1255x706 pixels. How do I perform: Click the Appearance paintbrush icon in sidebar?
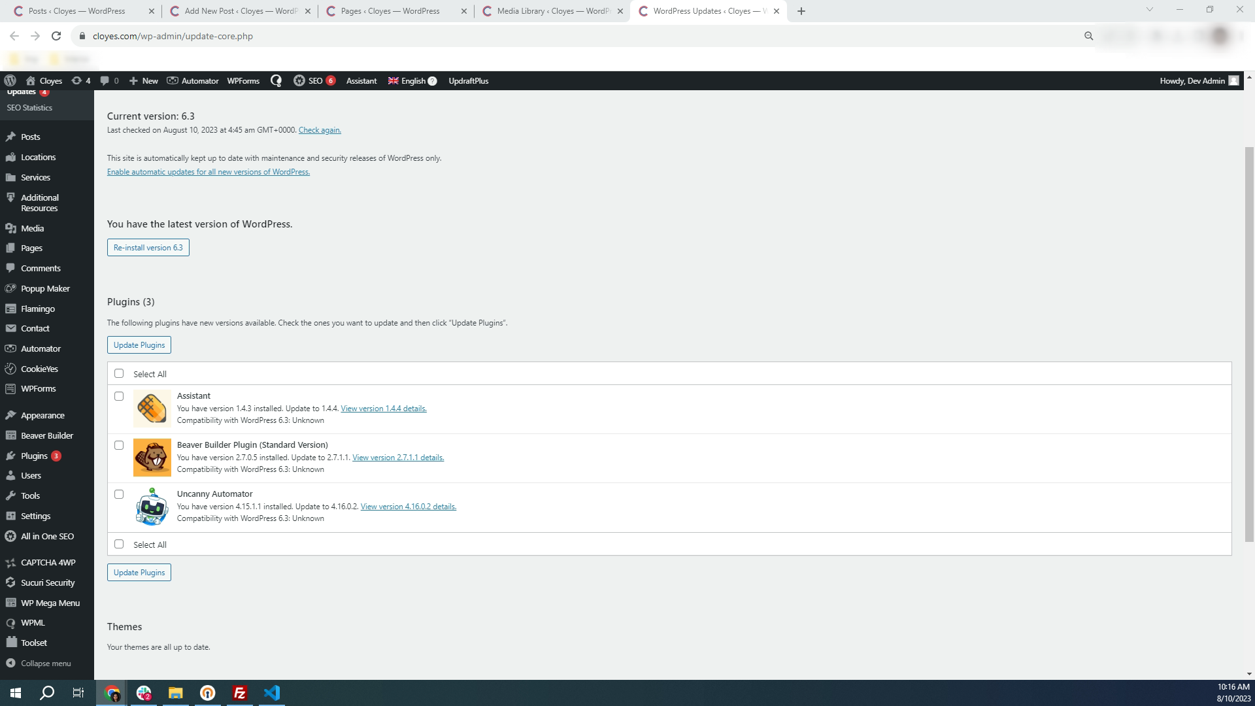coord(10,415)
